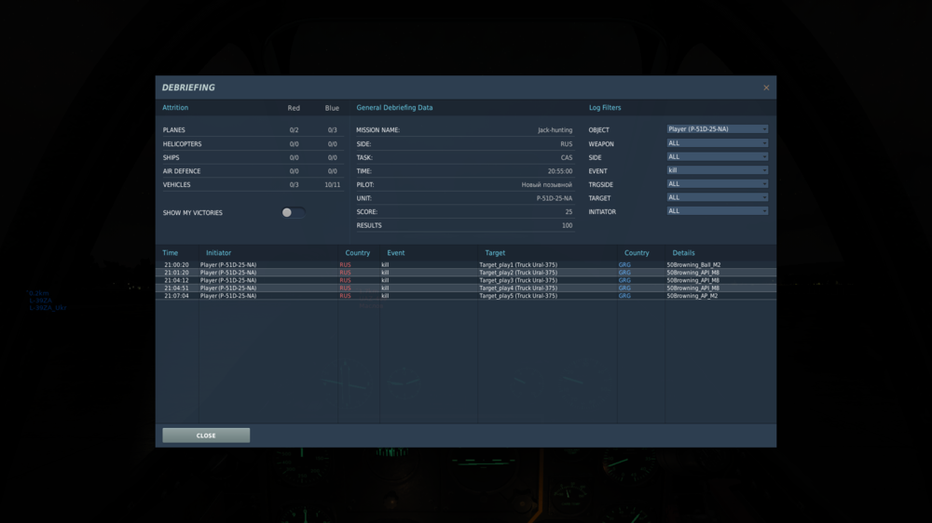Click mission name value Jack-hunting
Image resolution: width=932 pixels, height=523 pixels.
[555, 130]
